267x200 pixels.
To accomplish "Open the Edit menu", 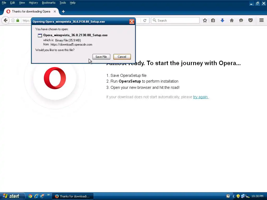I will click(13, 3).
